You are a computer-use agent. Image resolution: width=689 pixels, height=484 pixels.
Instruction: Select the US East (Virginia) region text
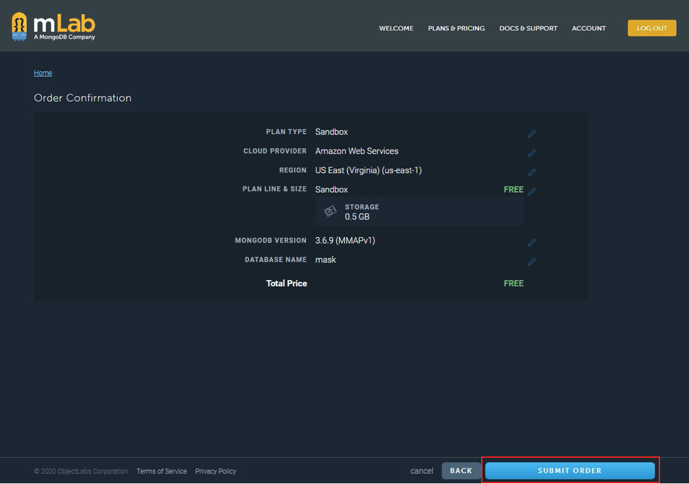pos(368,170)
